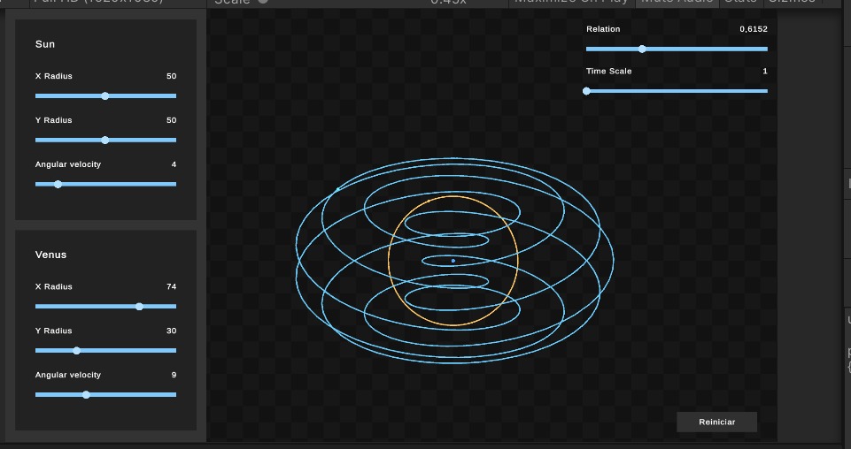Image resolution: width=851 pixels, height=449 pixels.
Task: Click the Sun X Radius value 50
Action: pos(172,76)
